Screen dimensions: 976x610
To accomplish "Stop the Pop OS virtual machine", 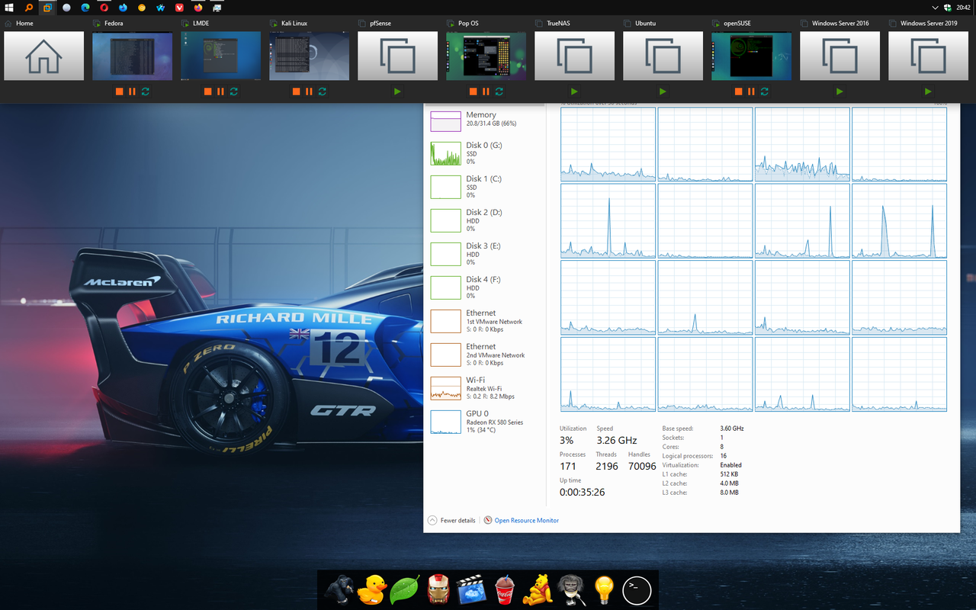I will coord(473,91).
